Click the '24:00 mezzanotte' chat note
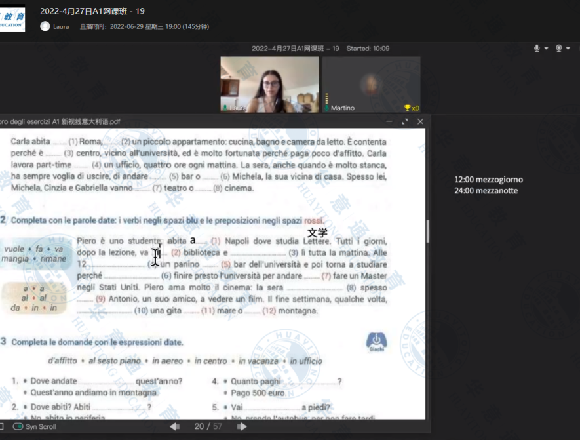 coord(486,191)
